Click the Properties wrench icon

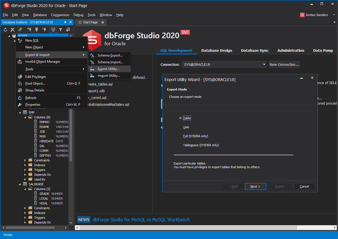click(x=20, y=105)
